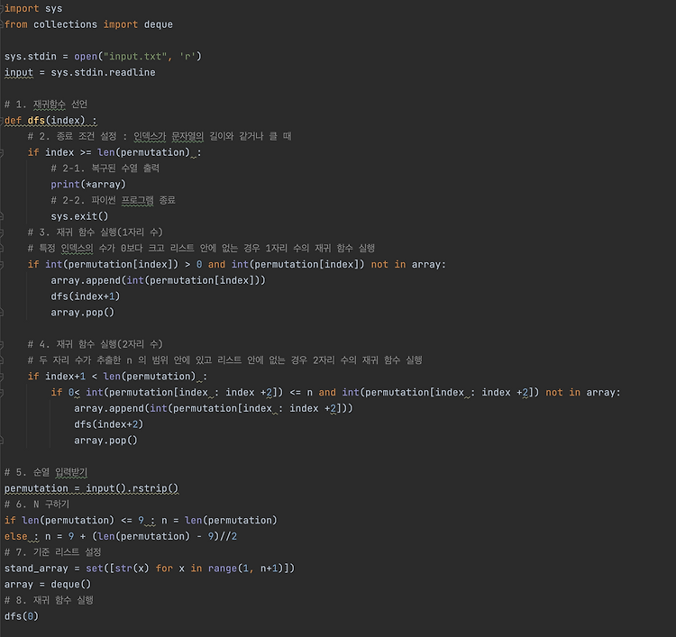Click the 'permutation = input().rstrip()' line
The width and height of the screenshot is (676, 637).
[x=91, y=488]
